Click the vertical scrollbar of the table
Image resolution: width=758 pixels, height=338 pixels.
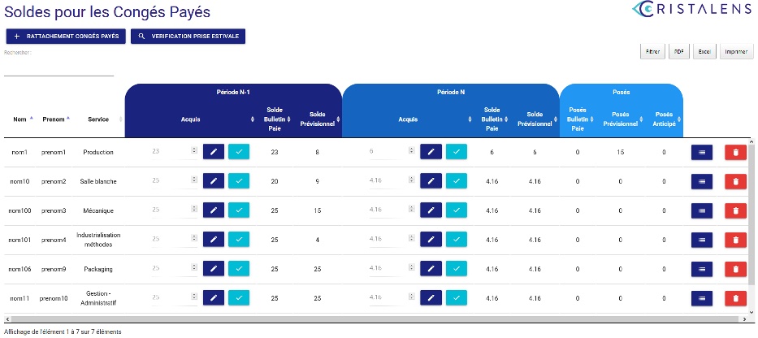[752, 227]
